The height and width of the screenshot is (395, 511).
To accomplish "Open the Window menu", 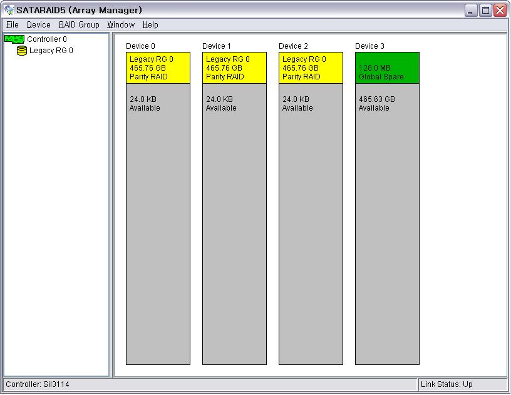I will (x=121, y=25).
